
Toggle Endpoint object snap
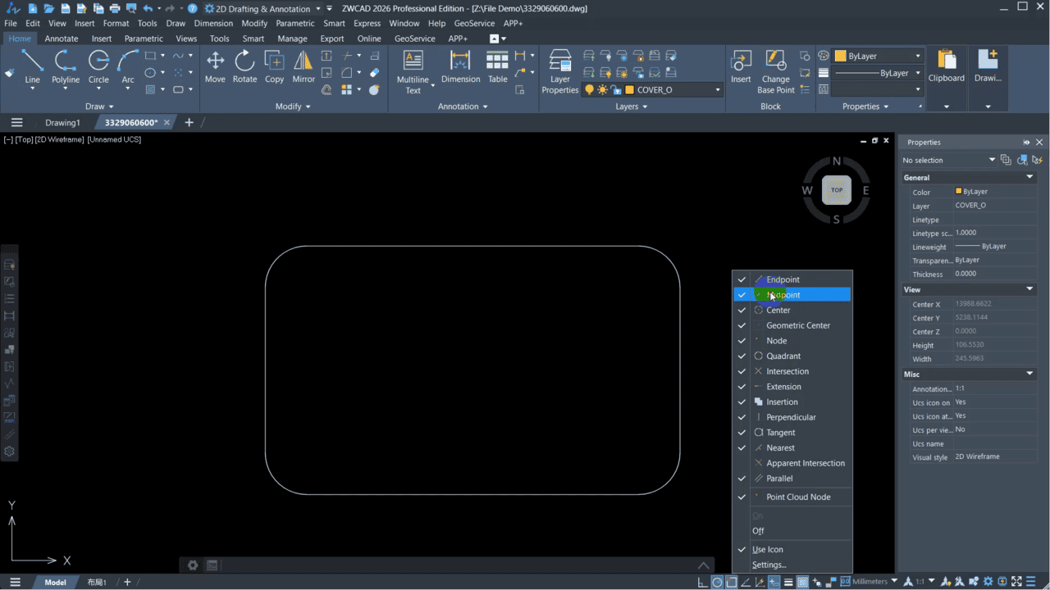792,279
